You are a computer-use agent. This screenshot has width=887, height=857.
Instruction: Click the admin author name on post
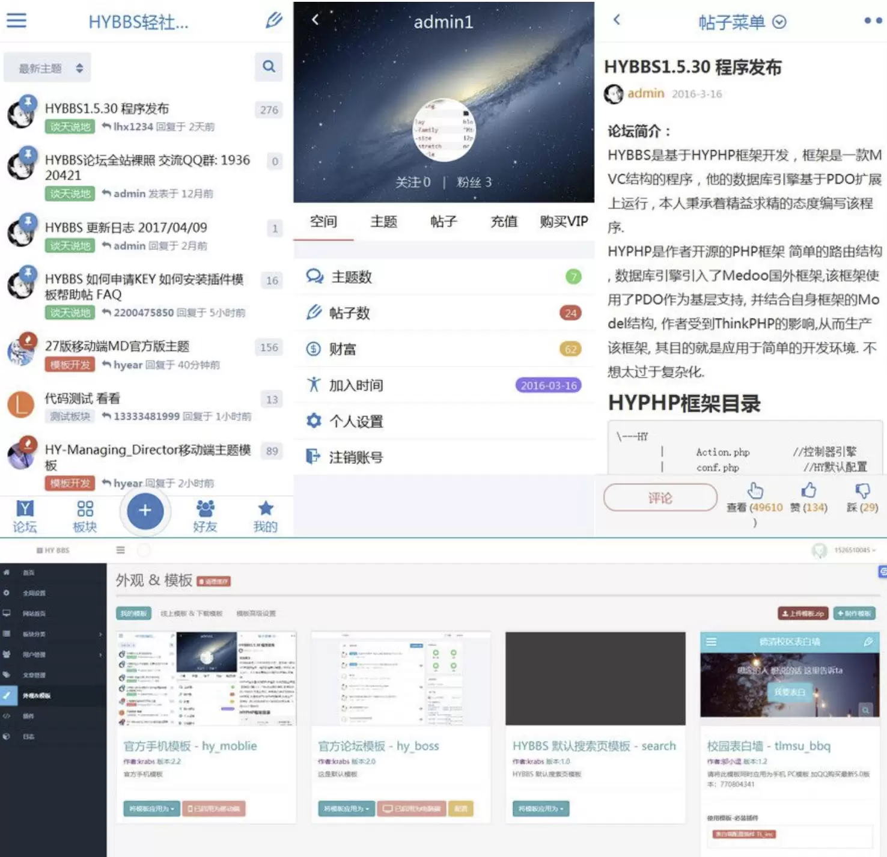pyautogui.click(x=646, y=93)
